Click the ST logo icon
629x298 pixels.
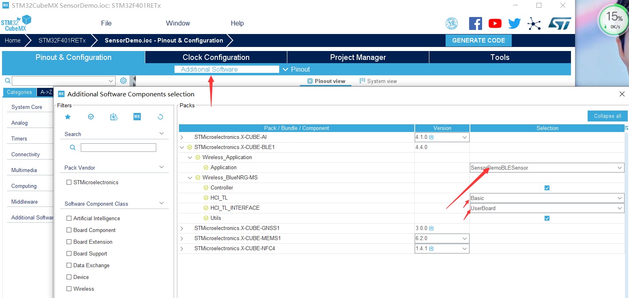560,23
